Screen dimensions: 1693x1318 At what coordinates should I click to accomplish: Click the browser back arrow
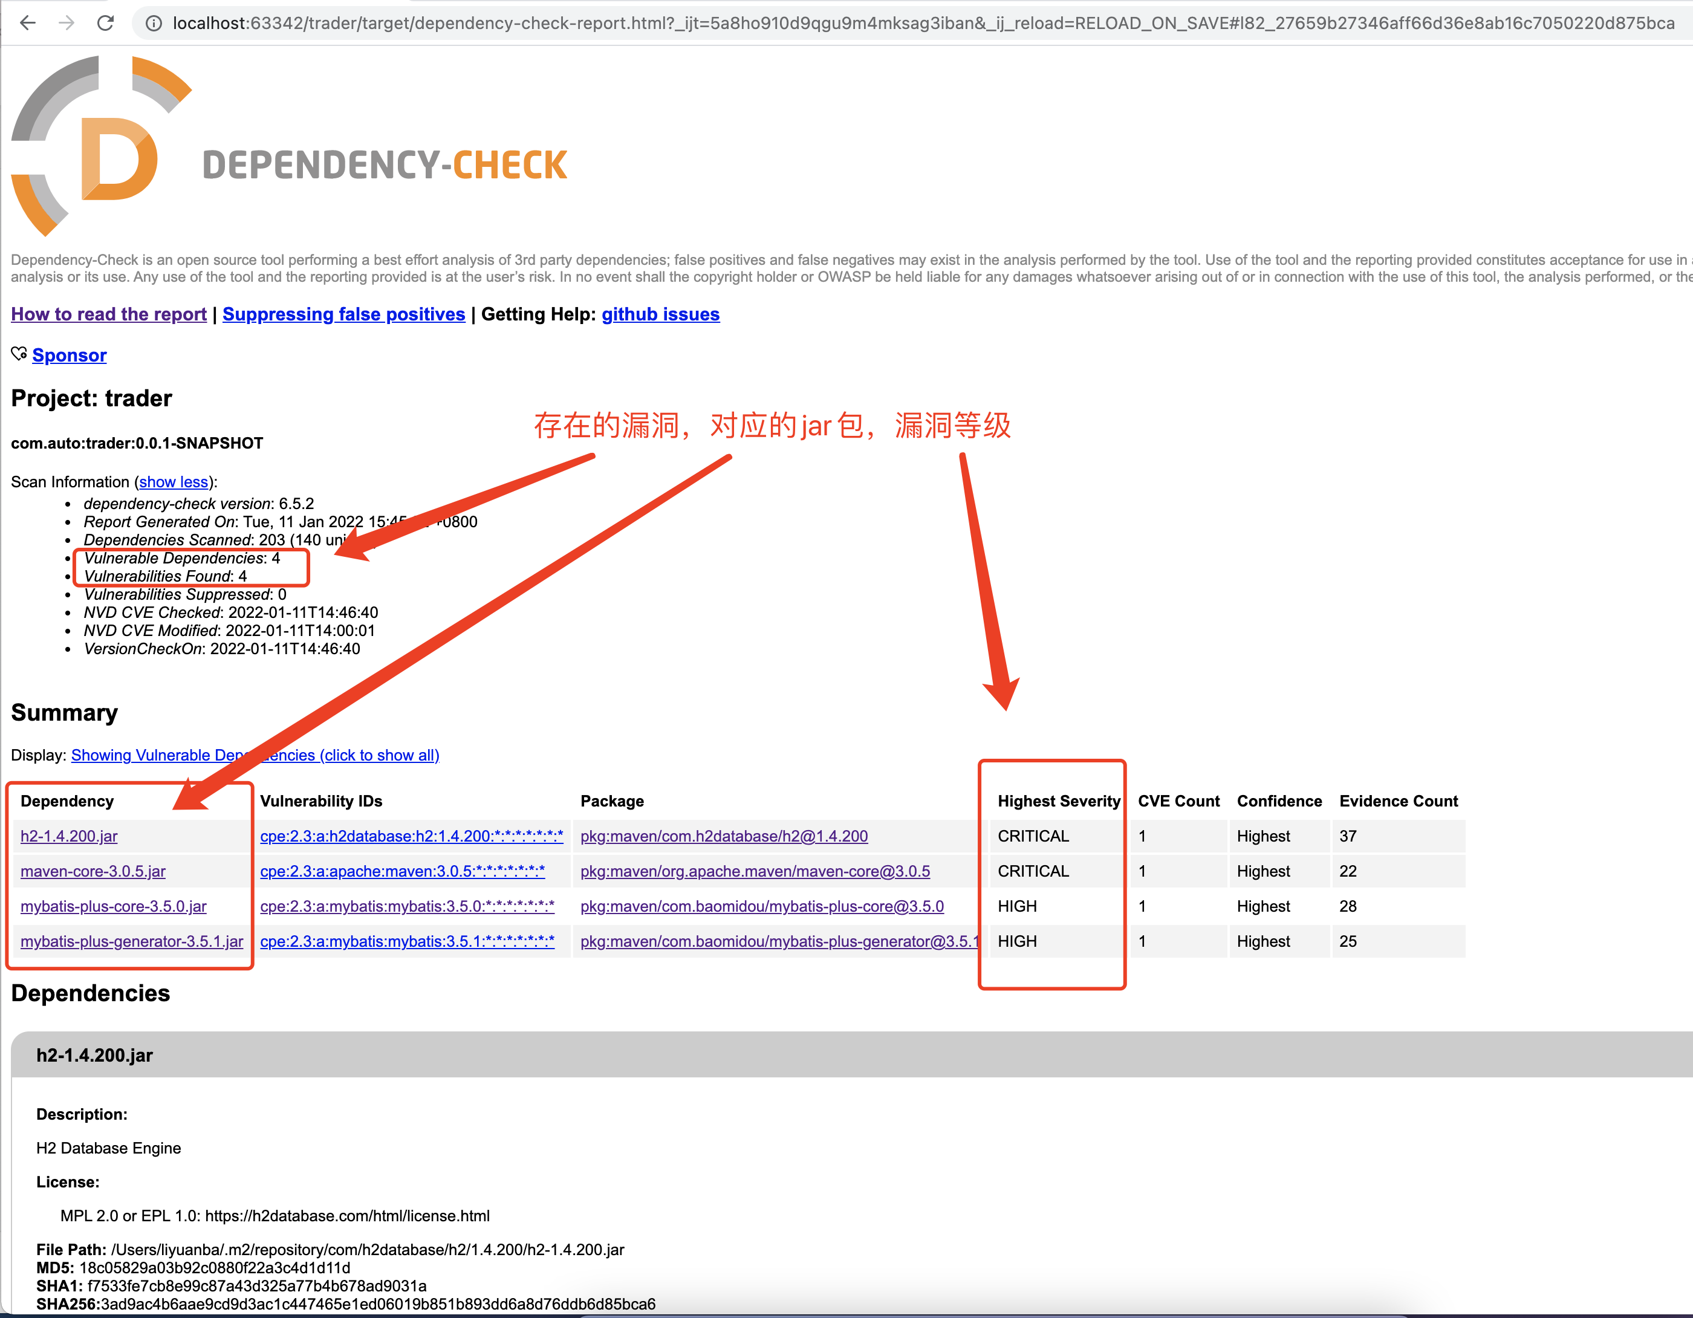28,23
